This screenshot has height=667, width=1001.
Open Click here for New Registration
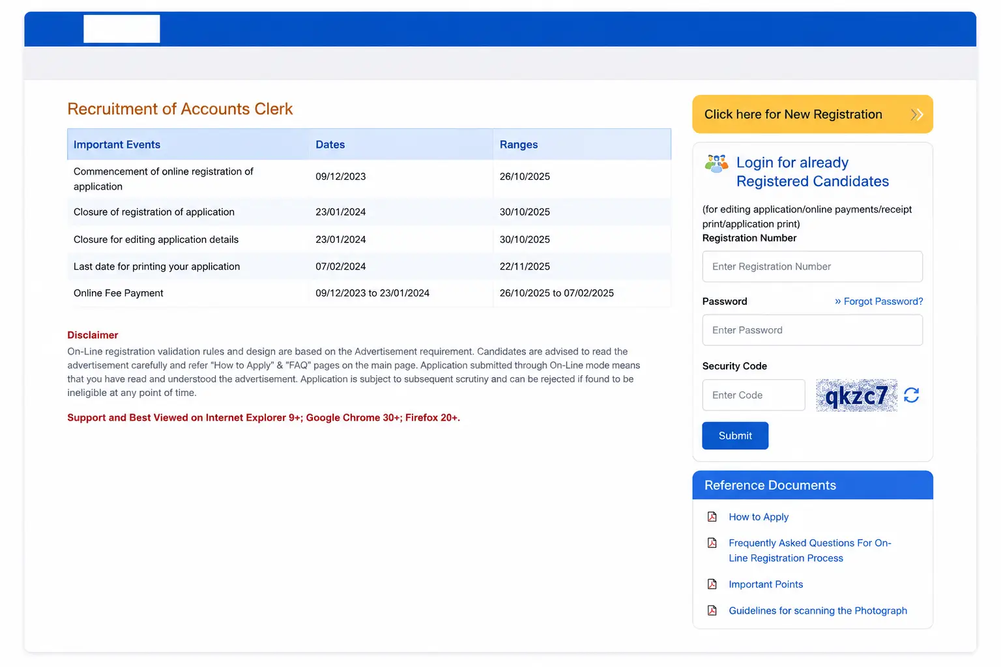pos(813,115)
